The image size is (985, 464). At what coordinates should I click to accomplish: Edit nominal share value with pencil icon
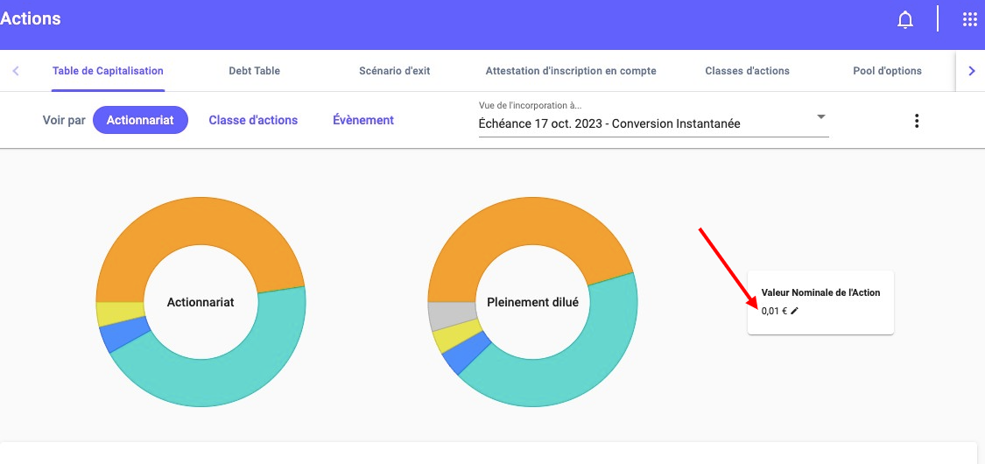(795, 311)
